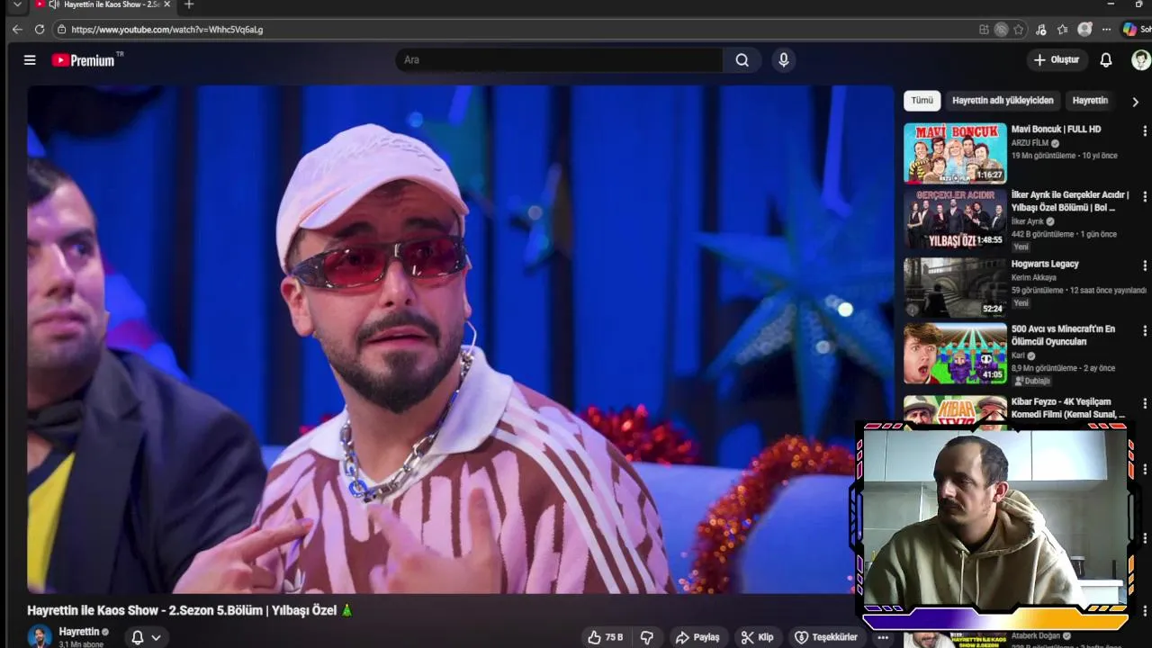This screenshot has width=1152, height=648.
Task: Open the tab actions chevron menu
Action: pyautogui.click(x=16, y=4)
